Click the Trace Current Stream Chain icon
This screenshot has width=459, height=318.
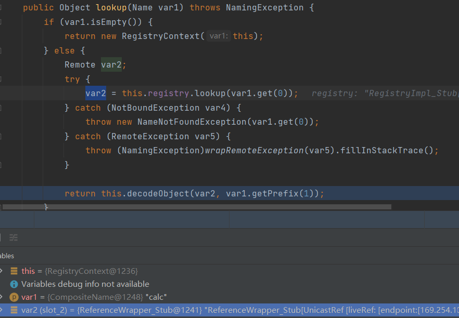[x=13, y=237]
